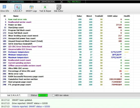The width and height of the screenshot is (140, 108).
Task: Click raw value 712950587
Action: tap(116, 82)
